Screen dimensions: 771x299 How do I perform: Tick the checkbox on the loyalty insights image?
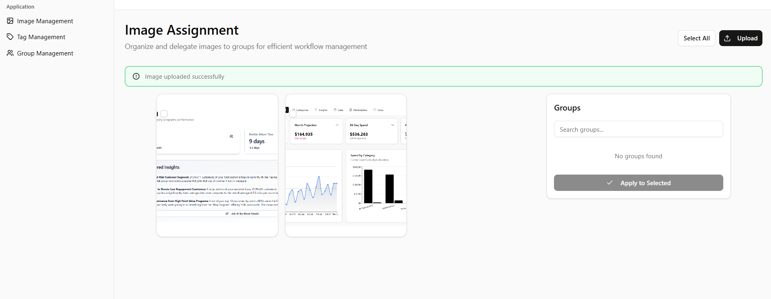tap(164, 114)
